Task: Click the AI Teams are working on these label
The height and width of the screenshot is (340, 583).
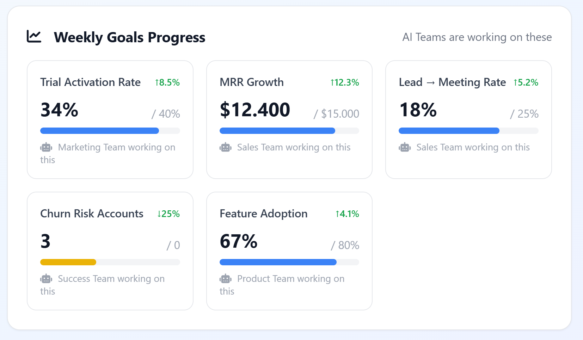Action: pyautogui.click(x=478, y=37)
